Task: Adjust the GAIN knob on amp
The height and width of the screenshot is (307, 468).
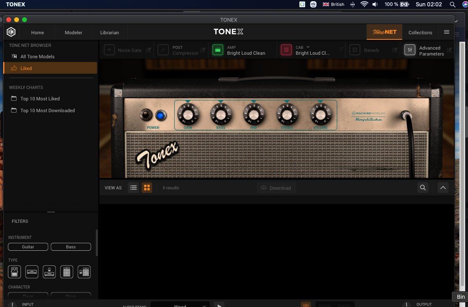Action: pyautogui.click(x=188, y=115)
